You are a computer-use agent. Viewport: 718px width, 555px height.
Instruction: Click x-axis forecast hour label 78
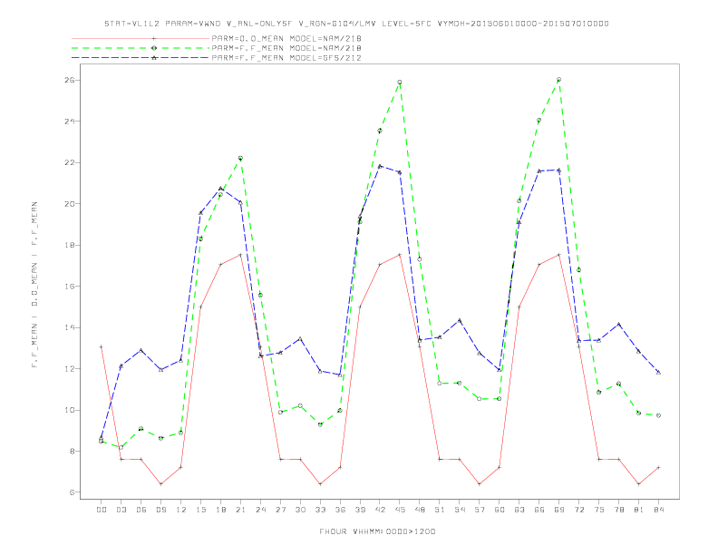coord(618,510)
